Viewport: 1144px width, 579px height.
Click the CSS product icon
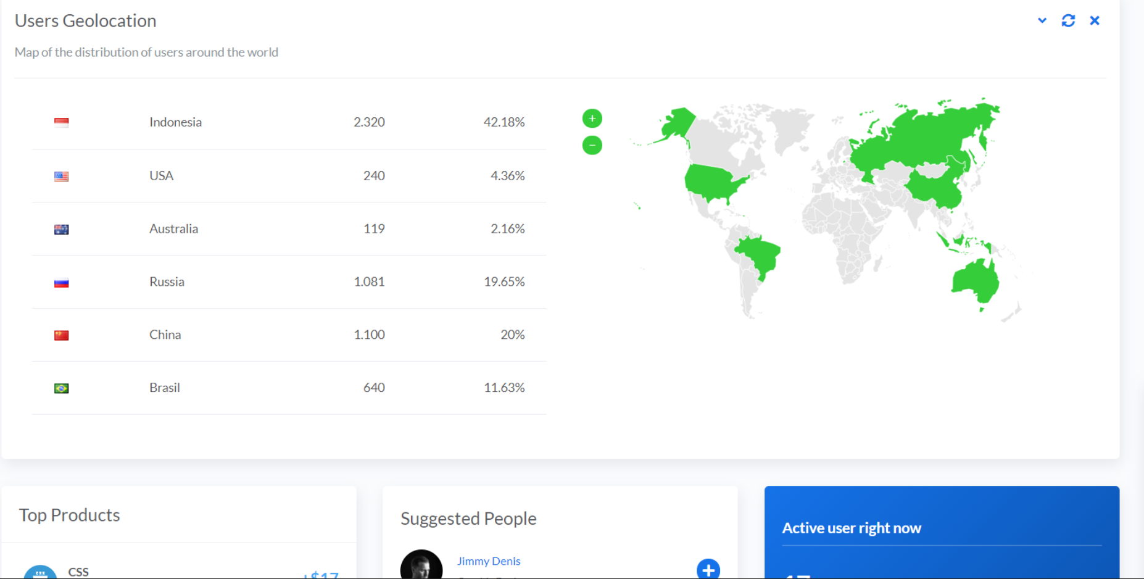(40, 572)
